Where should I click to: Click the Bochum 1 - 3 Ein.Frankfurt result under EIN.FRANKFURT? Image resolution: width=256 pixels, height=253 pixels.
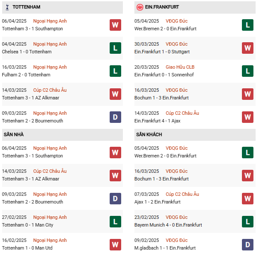pyautogui.click(x=161, y=98)
